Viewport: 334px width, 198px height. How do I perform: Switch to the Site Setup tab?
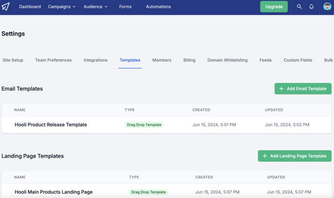(x=13, y=60)
